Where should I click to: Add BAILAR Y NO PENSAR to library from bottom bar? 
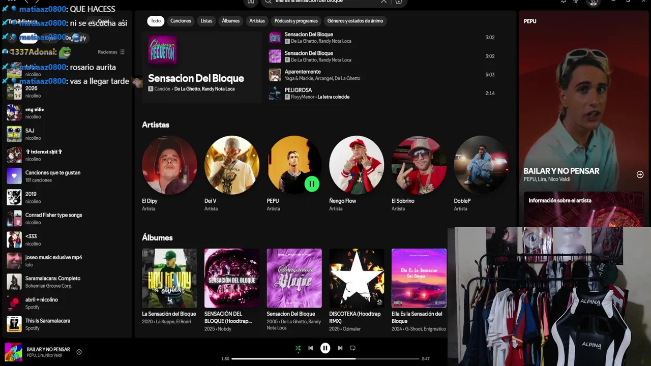tap(79, 352)
